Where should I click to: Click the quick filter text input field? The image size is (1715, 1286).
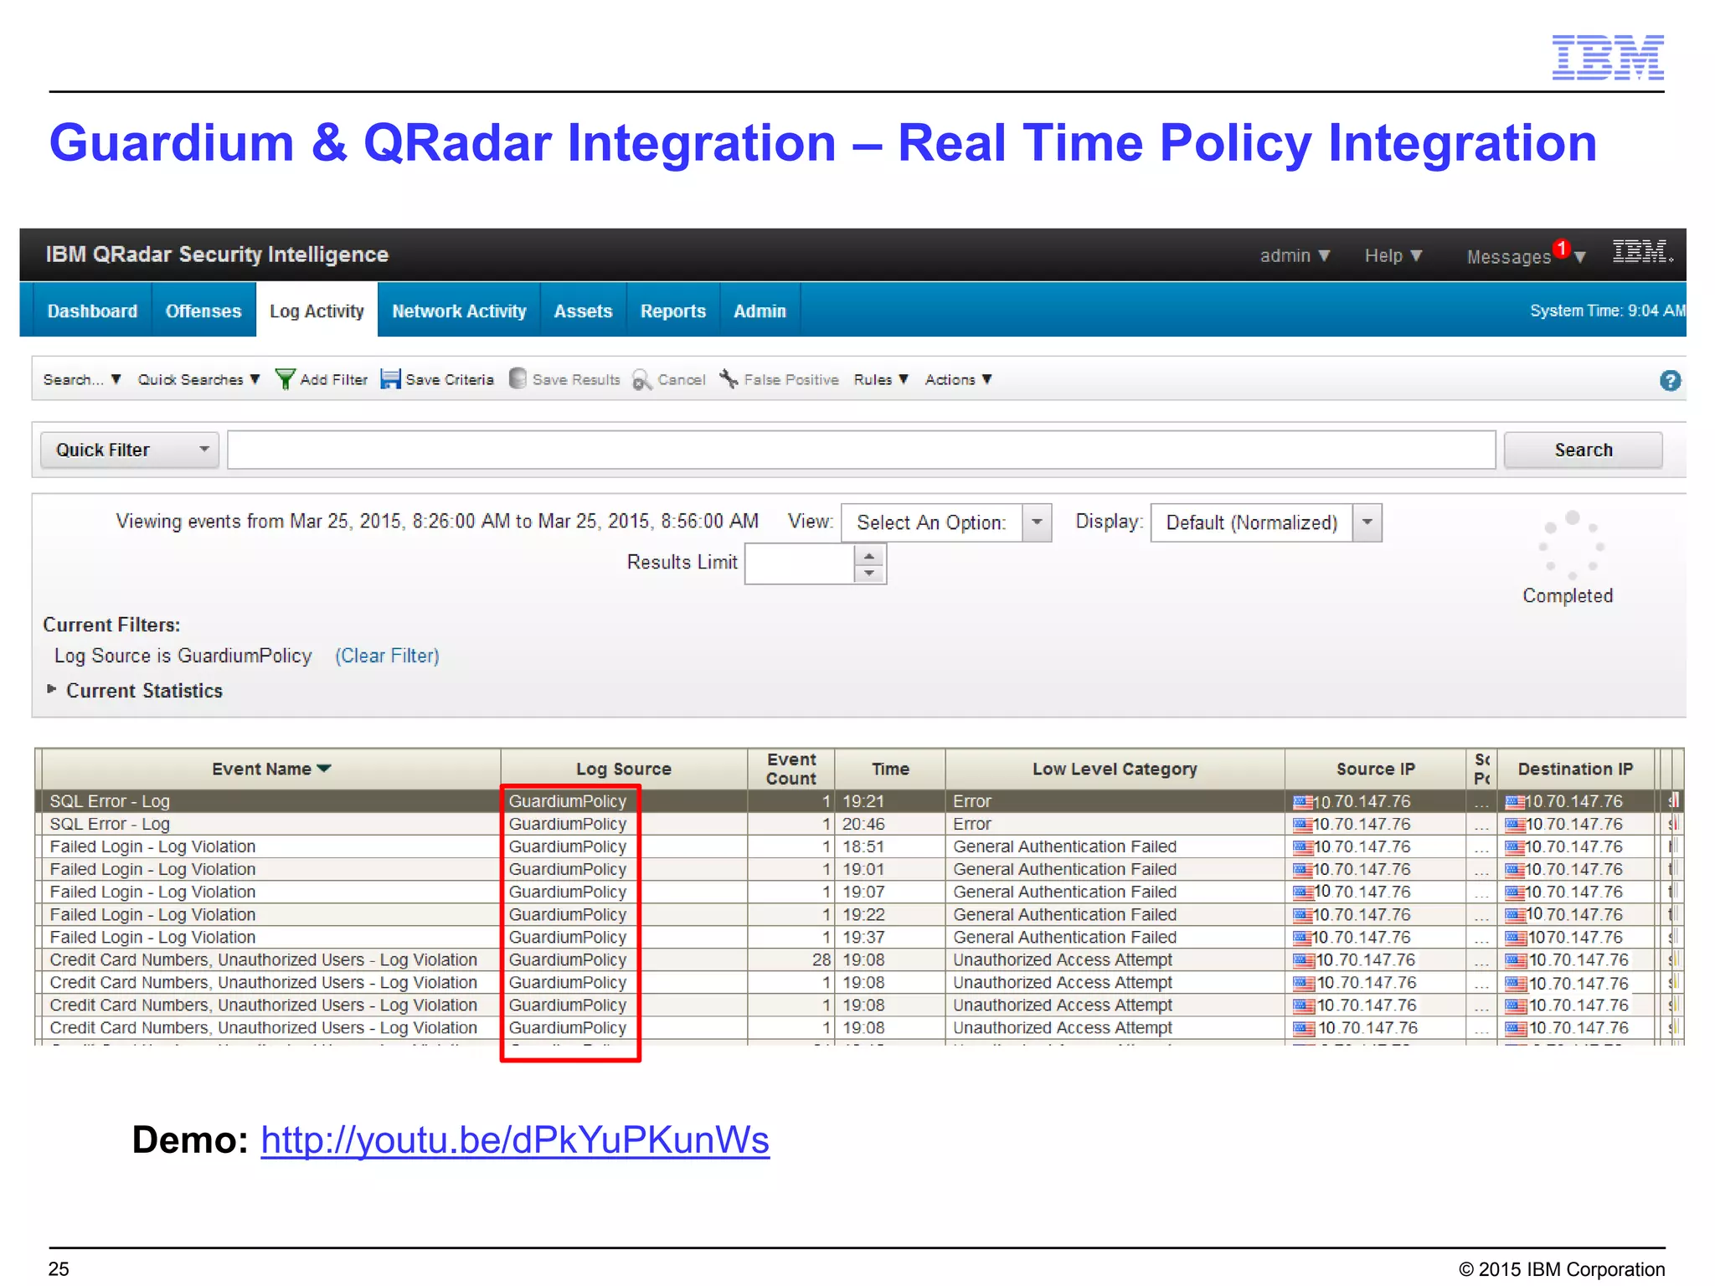click(861, 450)
